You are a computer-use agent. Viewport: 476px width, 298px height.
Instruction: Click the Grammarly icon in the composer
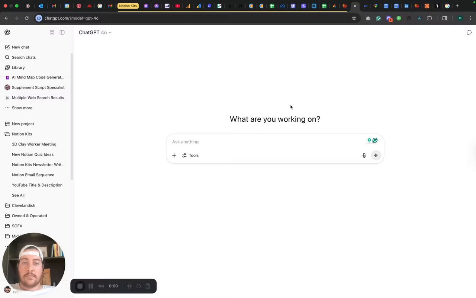375,141
